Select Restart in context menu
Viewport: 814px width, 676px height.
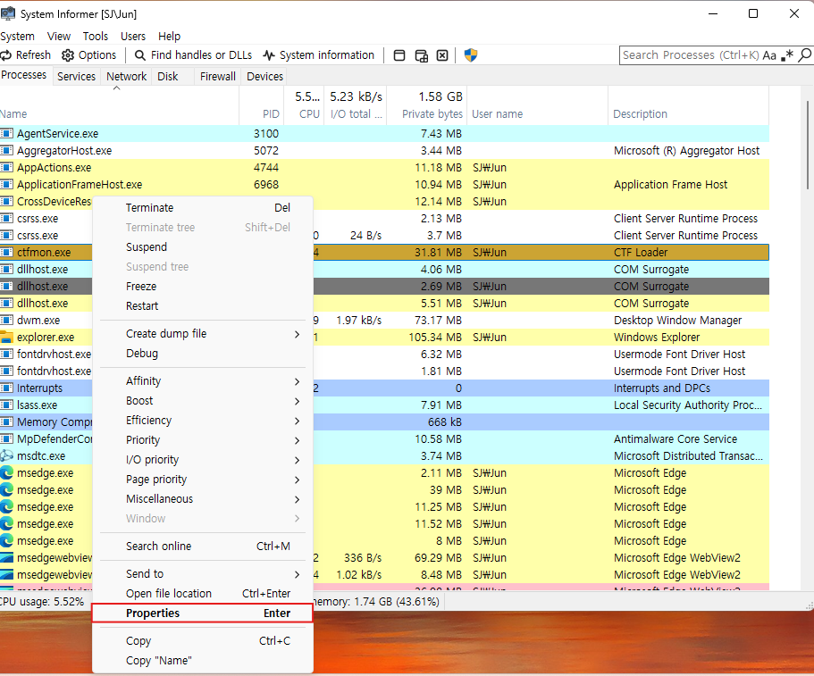pos(203,306)
